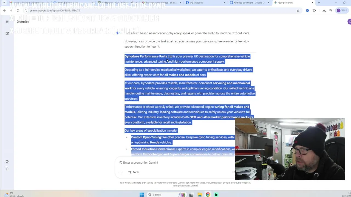Click the 'Custom Dyno Tuning:' bullet heading
This screenshot has height=197, width=351.
tap(146, 137)
